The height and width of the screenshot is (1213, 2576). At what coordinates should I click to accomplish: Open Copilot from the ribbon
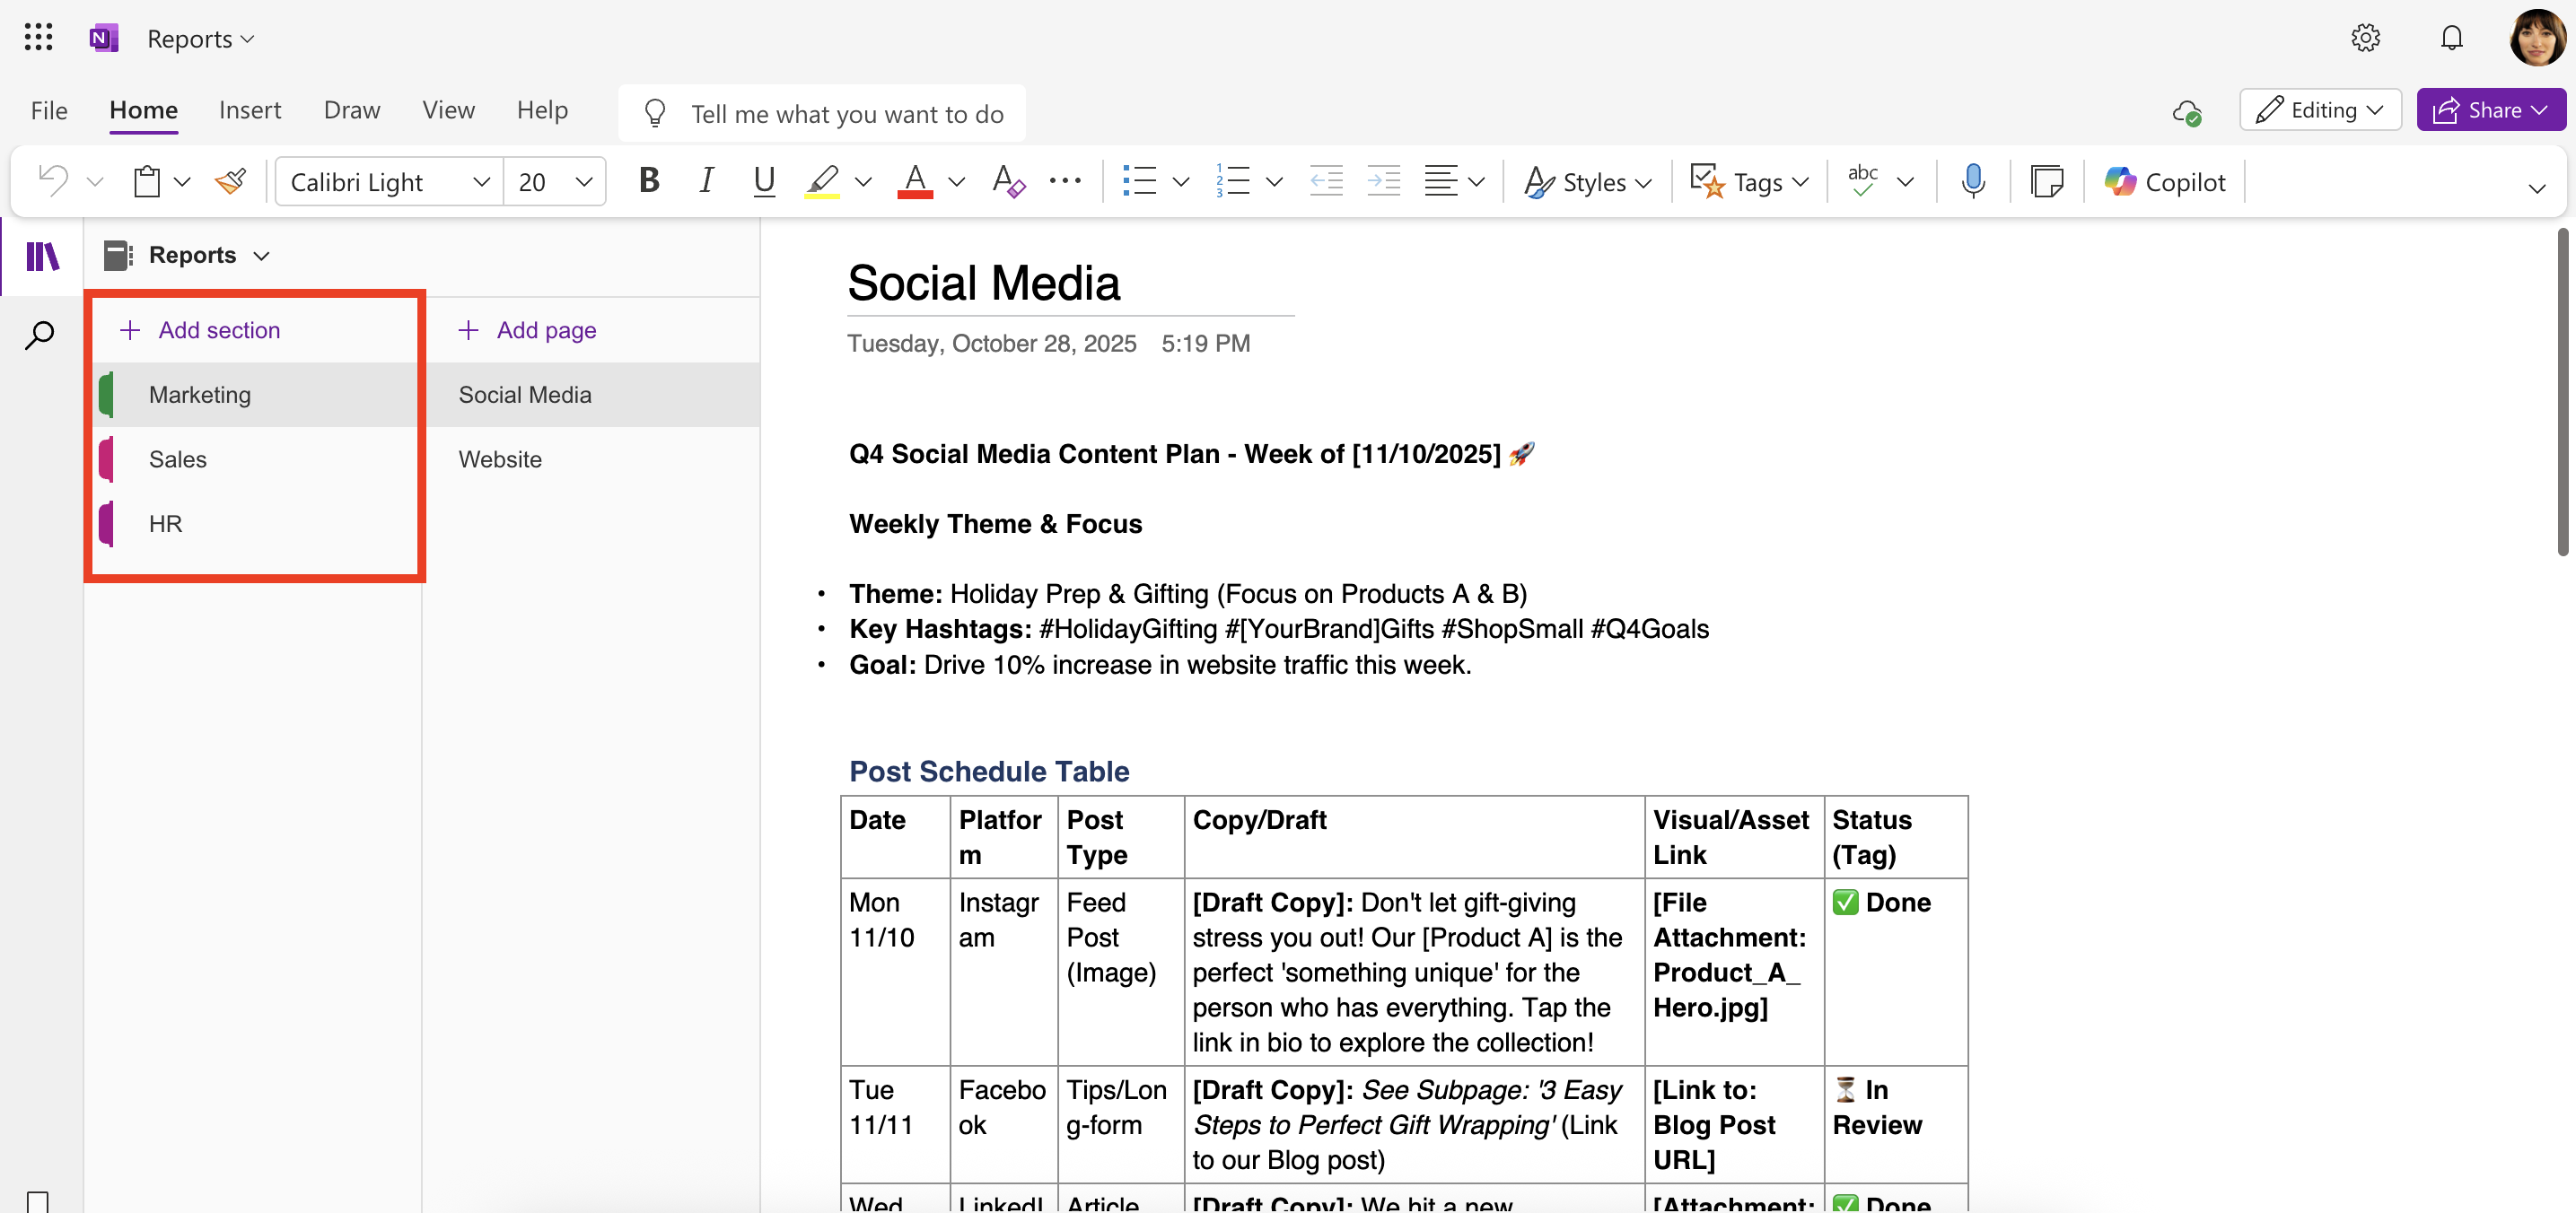[2166, 181]
